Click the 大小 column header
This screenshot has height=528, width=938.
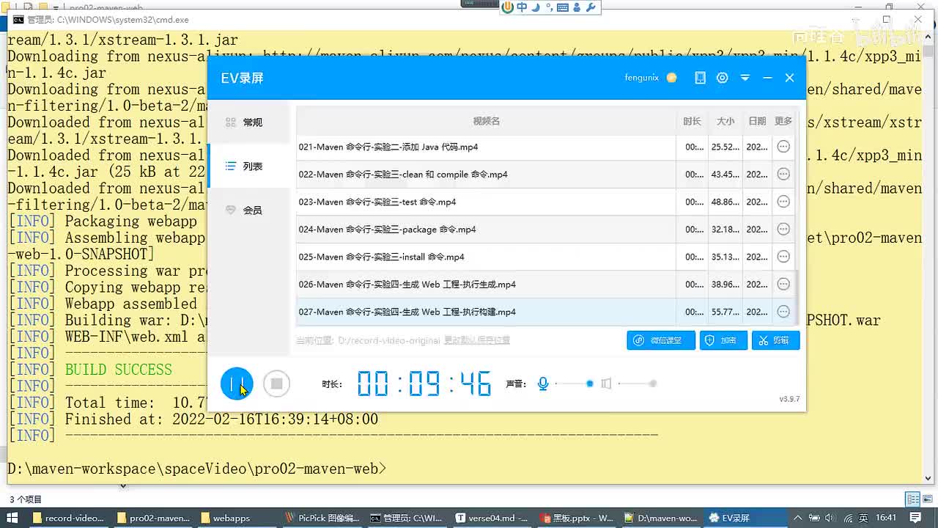725,121
